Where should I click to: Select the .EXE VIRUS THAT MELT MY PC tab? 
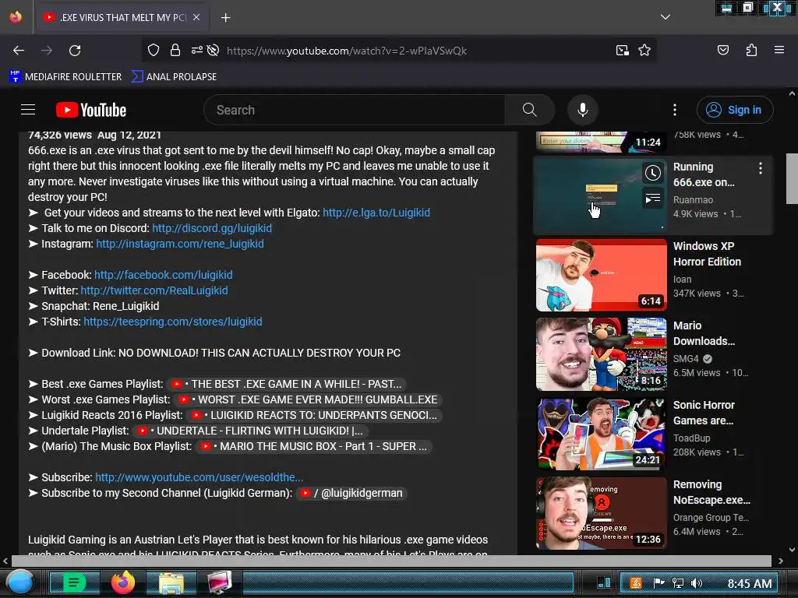pyautogui.click(x=121, y=17)
